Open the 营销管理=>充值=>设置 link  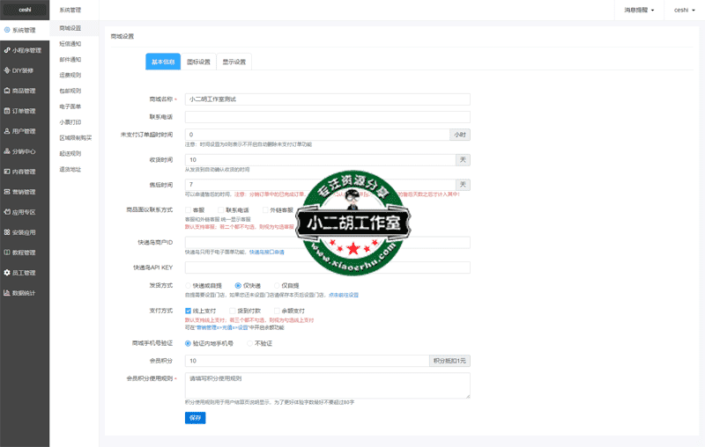(x=222, y=327)
